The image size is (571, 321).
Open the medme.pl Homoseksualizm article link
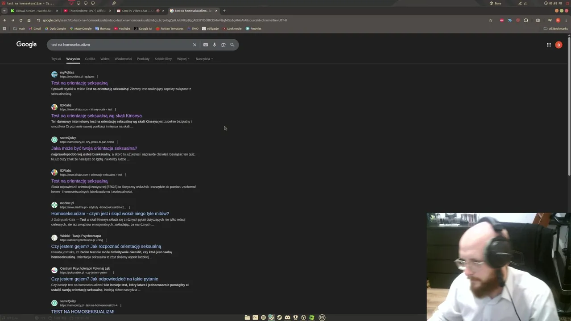coord(110,214)
